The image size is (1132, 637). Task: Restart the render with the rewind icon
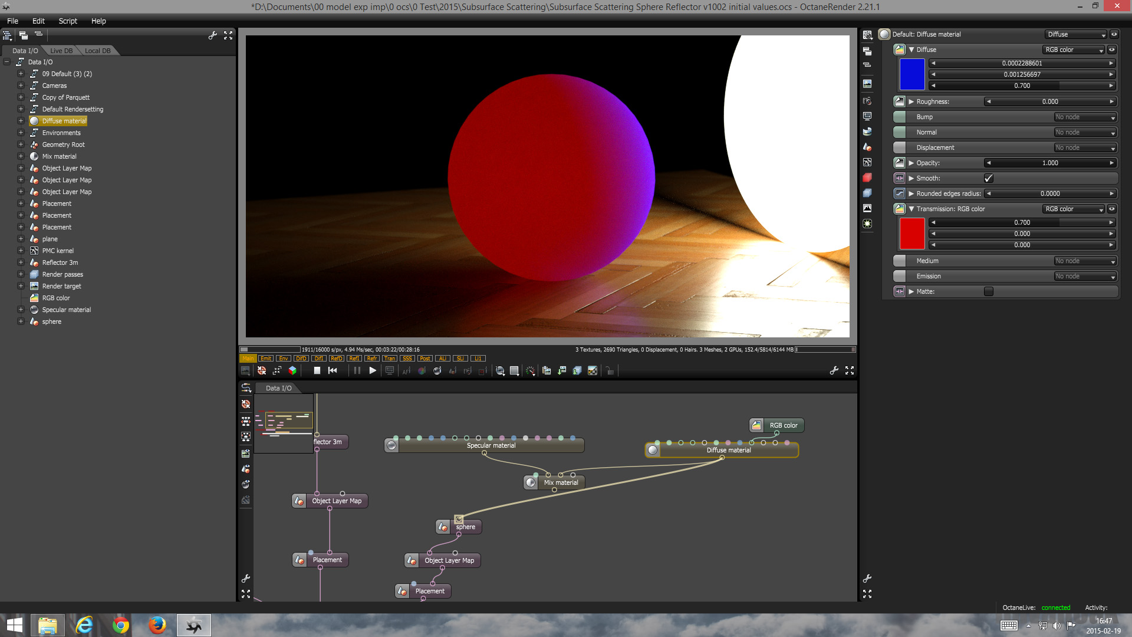pyautogui.click(x=333, y=370)
